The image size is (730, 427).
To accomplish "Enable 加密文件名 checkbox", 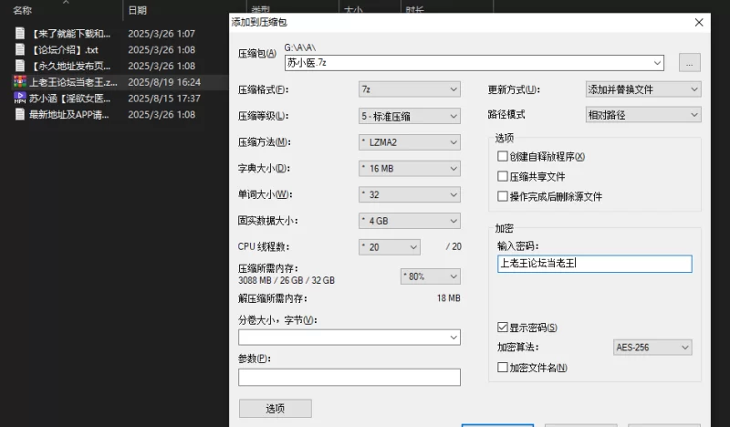I will click(503, 368).
